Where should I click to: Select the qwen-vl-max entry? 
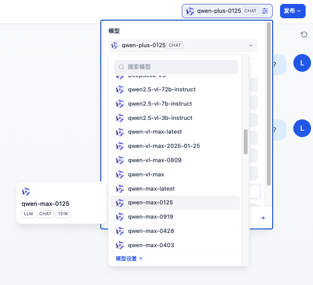[175, 174]
